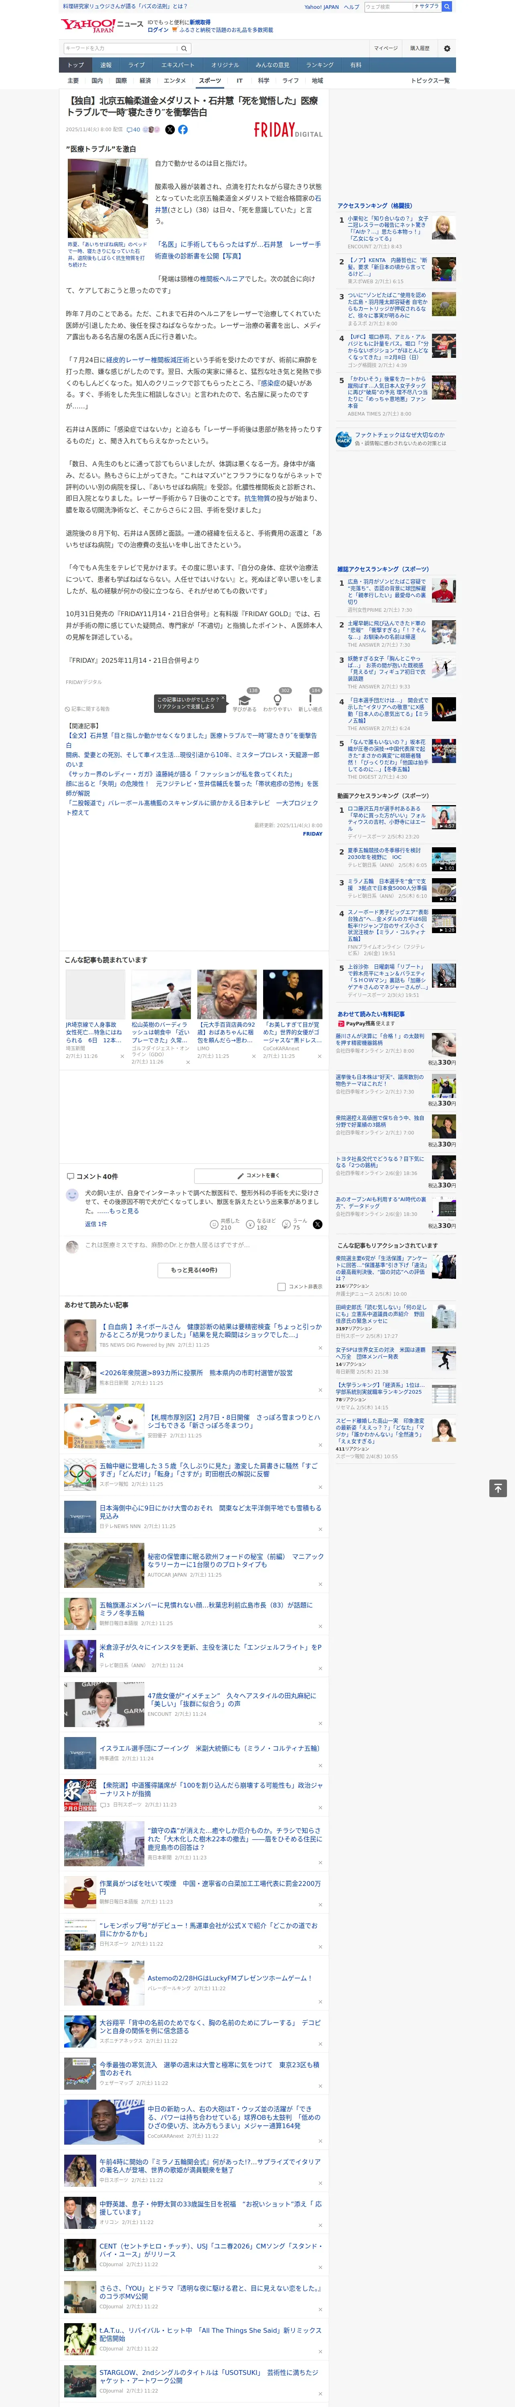Open the article's comment count icon (40)

tap(134, 130)
